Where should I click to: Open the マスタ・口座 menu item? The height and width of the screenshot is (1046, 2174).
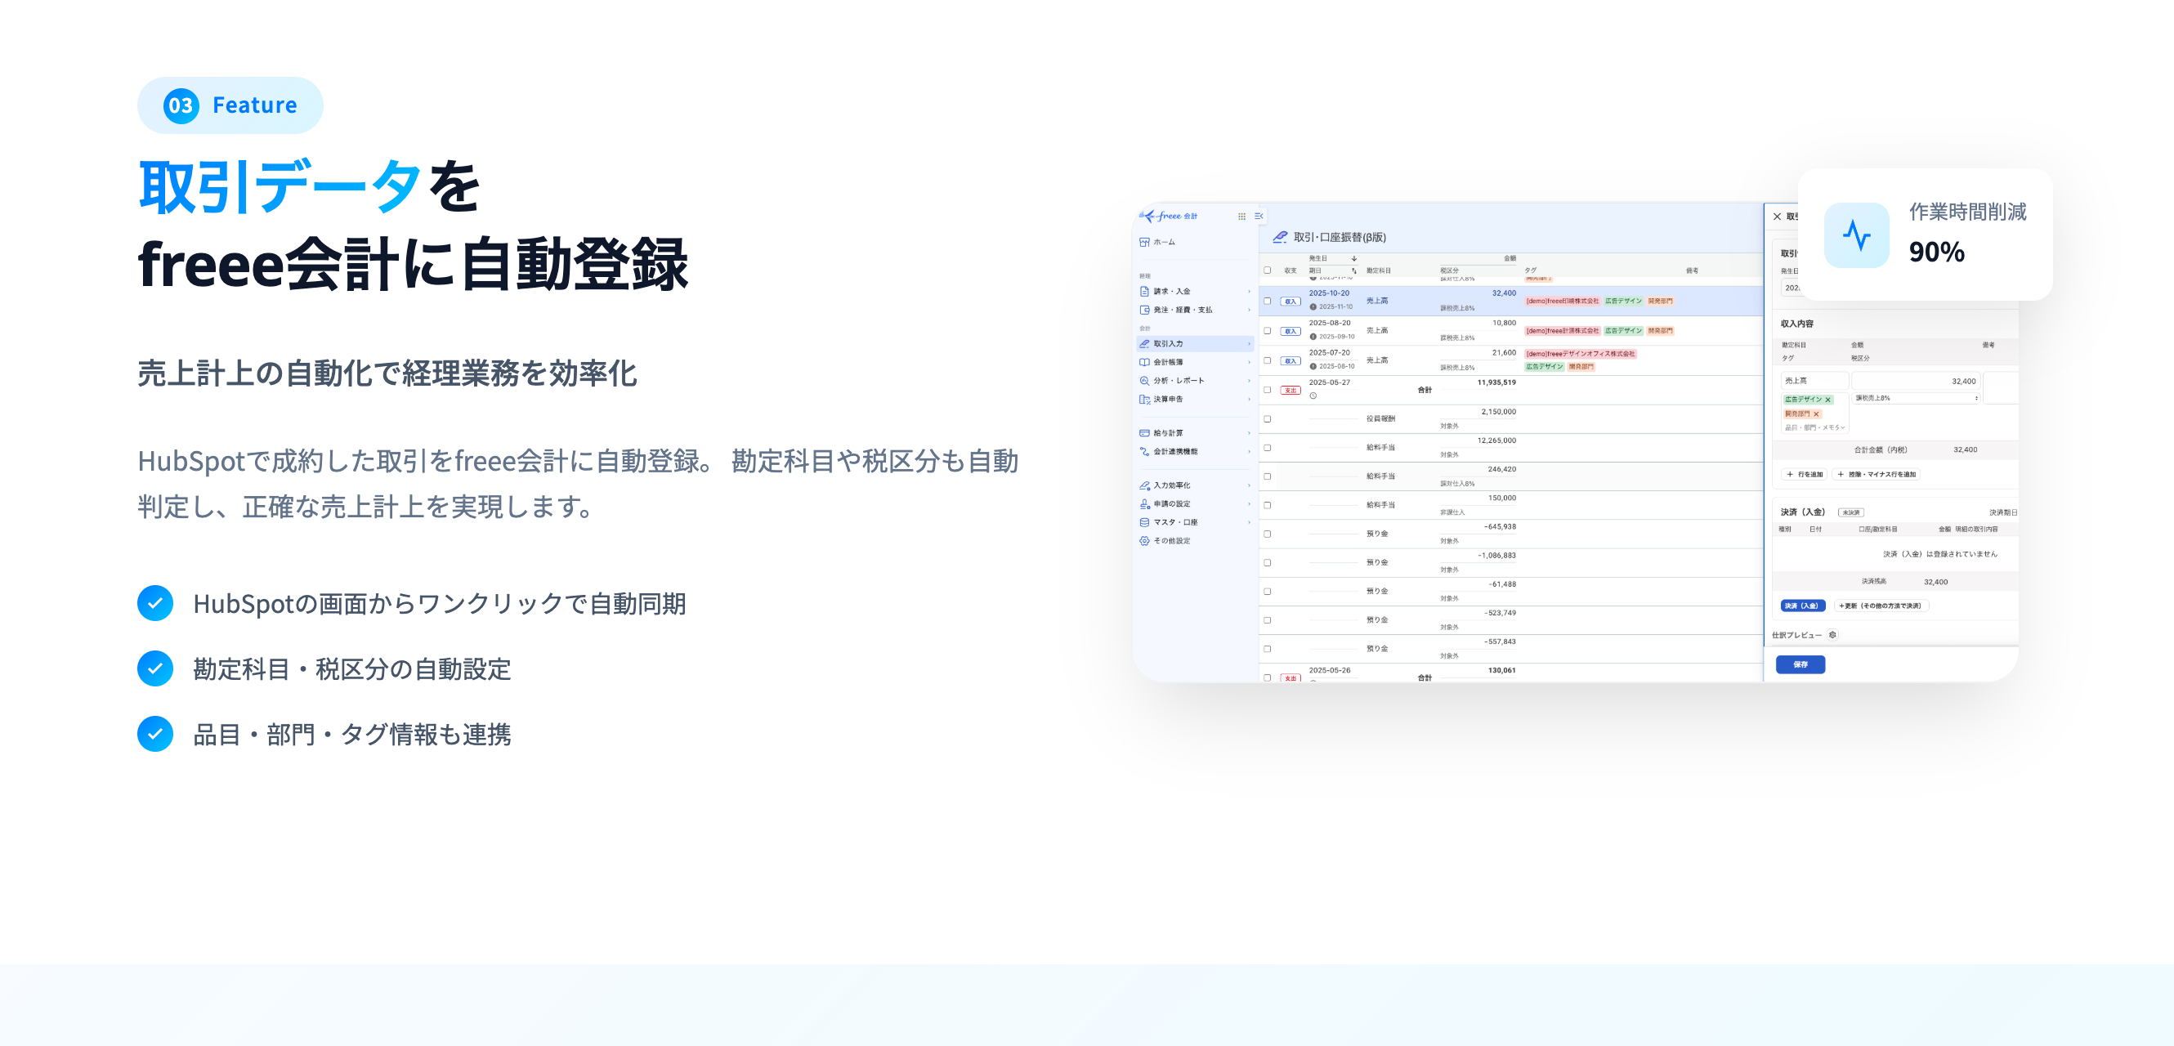pyautogui.click(x=1195, y=522)
